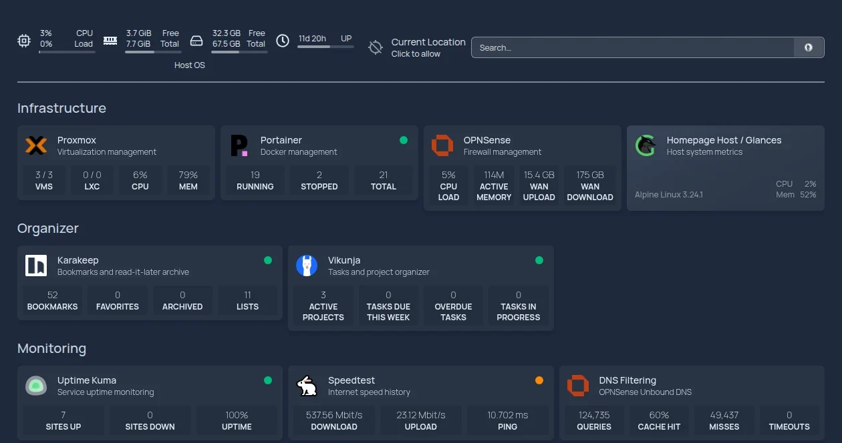Viewport: 842px width, 443px height.
Task: Click the Speedtest orange status dot
Action: click(539, 380)
